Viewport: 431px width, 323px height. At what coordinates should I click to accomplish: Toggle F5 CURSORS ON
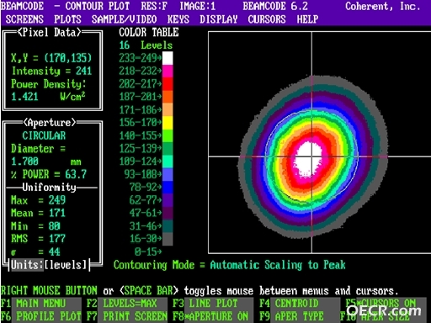pyautogui.click(x=386, y=304)
